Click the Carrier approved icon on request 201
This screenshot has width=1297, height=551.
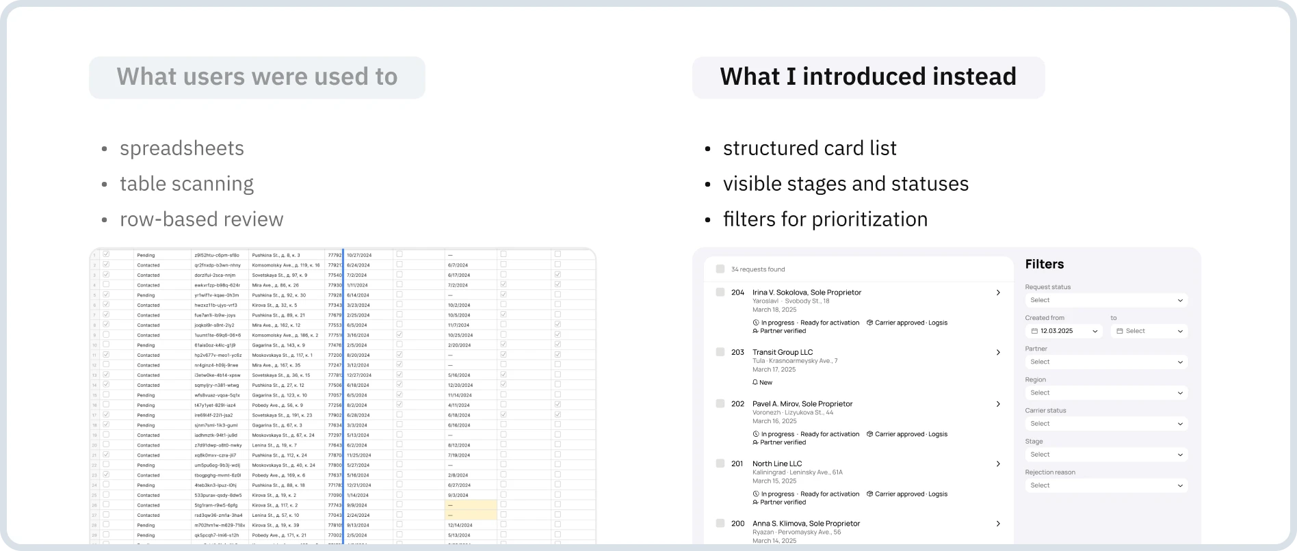point(869,494)
